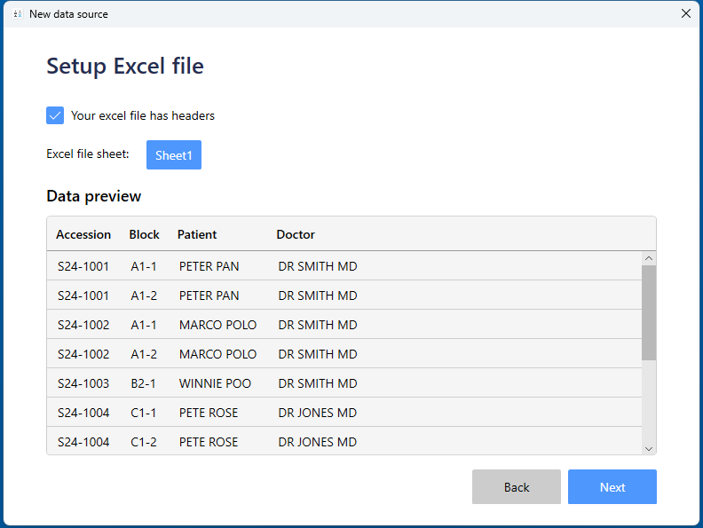Click the data preview scrollbar thumb
This screenshot has width=703, height=528.
click(x=649, y=312)
